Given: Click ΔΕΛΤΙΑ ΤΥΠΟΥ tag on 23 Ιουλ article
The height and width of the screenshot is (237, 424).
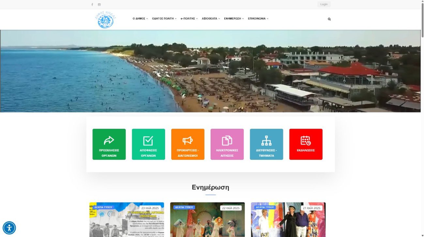Looking at the screenshot, I should tap(103, 207).
